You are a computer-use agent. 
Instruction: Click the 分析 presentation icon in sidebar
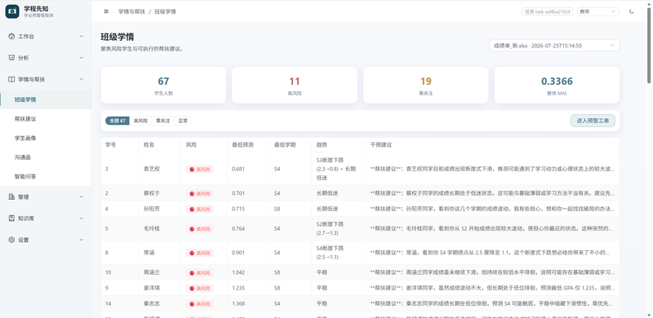click(x=11, y=58)
